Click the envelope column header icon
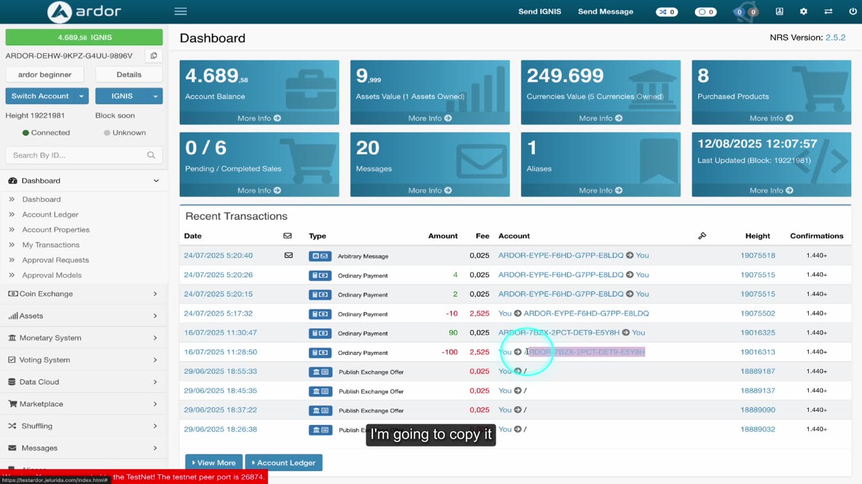Image resolution: width=862 pixels, height=484 pixels. 288,236
